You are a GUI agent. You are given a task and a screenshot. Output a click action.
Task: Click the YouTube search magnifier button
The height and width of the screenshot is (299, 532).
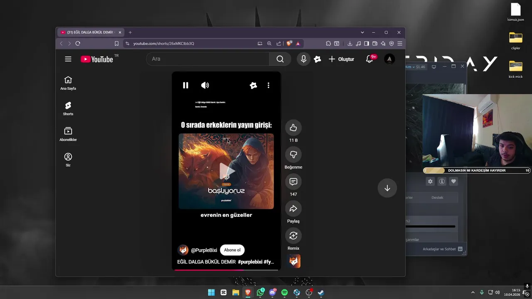pos(280,59)
